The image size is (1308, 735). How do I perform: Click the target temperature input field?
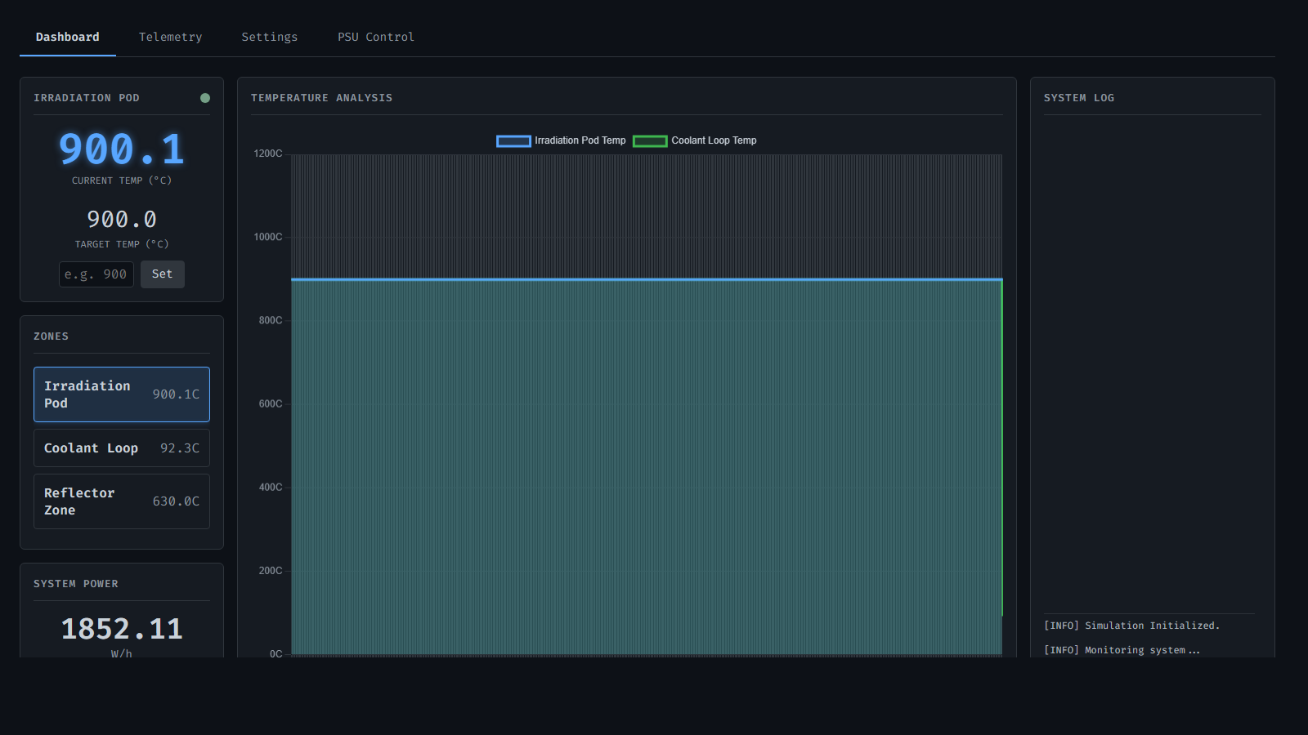click(x=96, y=274)
